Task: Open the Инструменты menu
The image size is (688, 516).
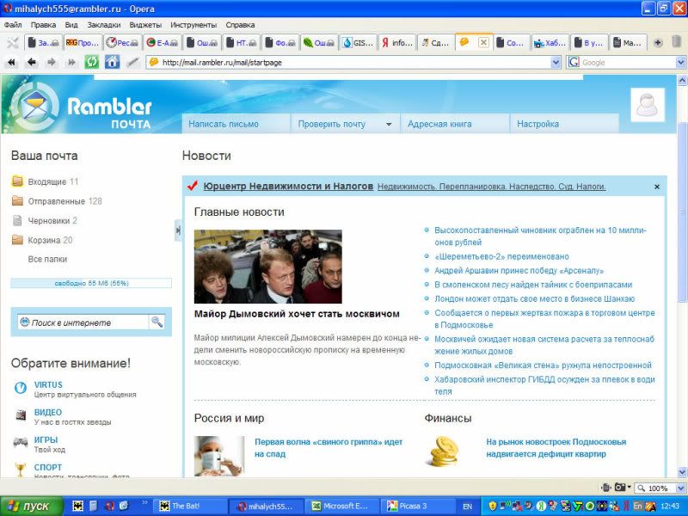Action: pyautogui.click(x=193, y=25)
